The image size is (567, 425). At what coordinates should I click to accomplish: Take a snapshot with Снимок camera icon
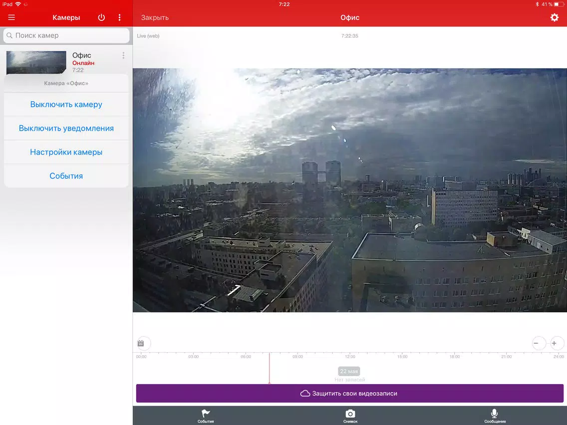coord(350,416)
